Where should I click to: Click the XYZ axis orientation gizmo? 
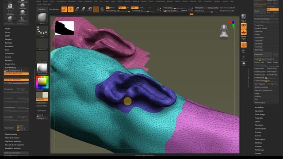(x=232, y=25)
